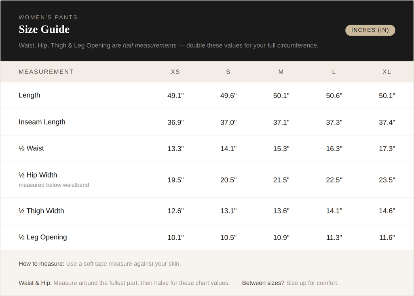Click the half measurements description line

tap(169, 45)
